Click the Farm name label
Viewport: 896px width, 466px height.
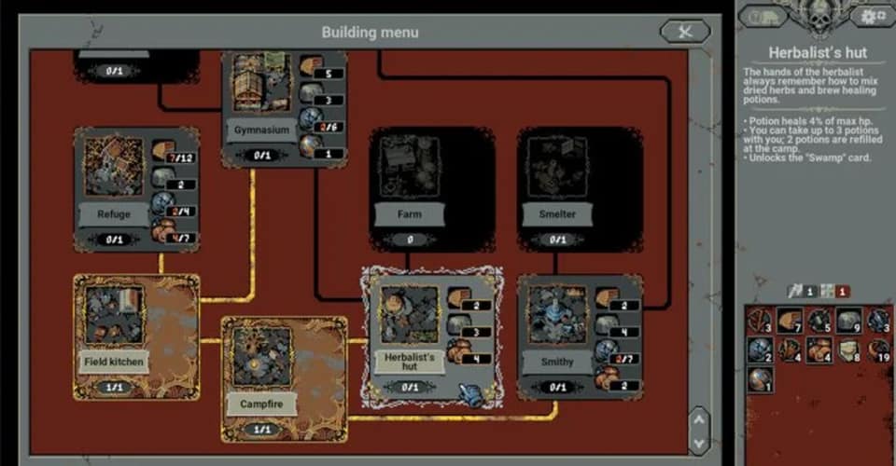coord(409,214)
